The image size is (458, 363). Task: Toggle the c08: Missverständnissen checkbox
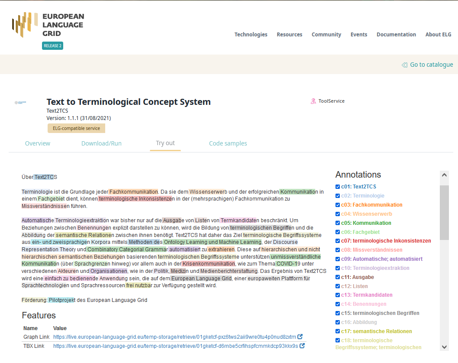pos(338,250)
